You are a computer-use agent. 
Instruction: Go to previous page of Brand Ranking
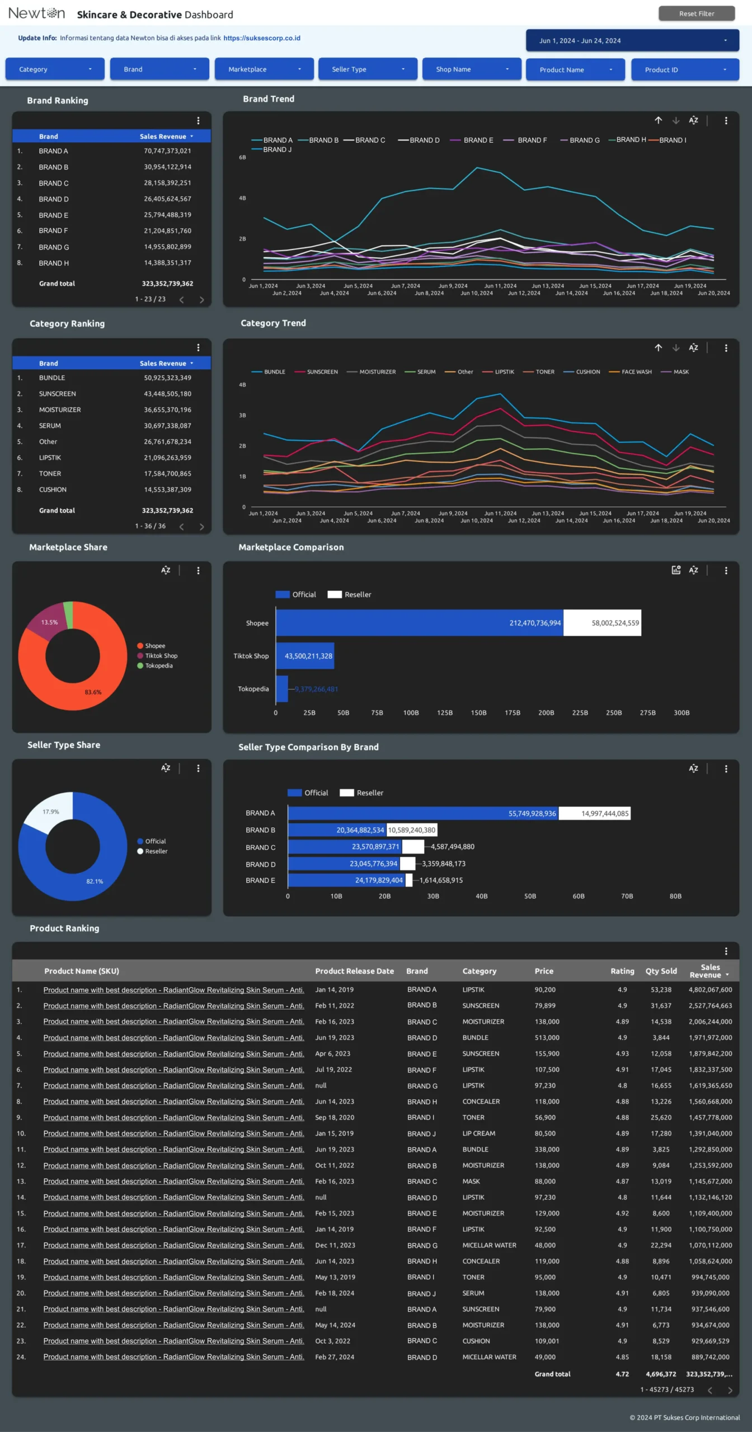(x=181, y=300)
